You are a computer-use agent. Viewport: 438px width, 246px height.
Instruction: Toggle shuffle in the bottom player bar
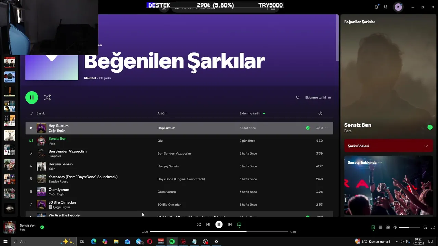pos(199,224)
